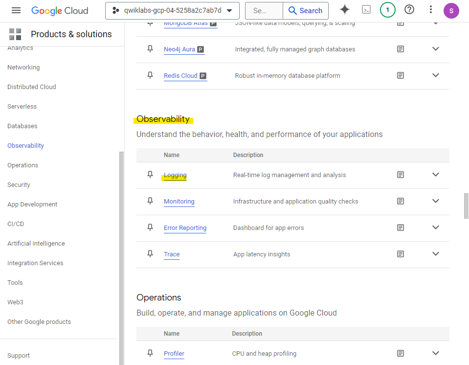Open documentation icon for Logging row
Screen dimensions: 469x365
coord(401,175)
